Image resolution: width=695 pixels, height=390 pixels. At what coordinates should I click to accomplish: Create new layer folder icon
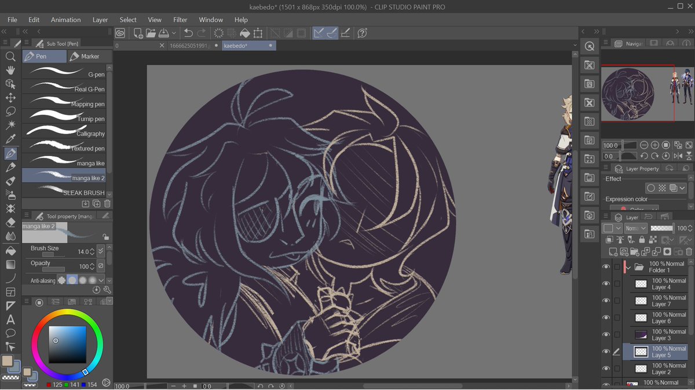click(x=635, y=251)
